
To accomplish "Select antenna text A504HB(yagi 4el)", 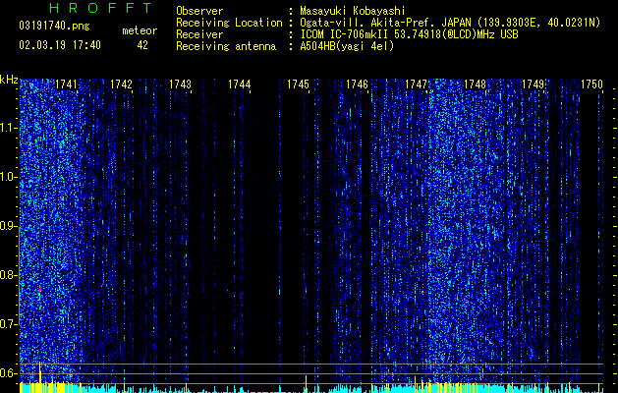I will pos(347,46).
